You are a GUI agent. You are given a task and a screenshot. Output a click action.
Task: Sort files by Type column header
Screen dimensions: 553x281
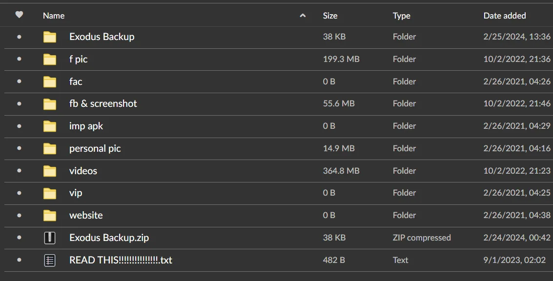[401, 16]
